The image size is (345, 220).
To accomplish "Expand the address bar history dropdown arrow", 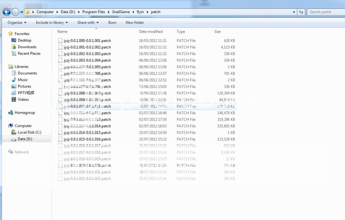I will click(294, 12).
